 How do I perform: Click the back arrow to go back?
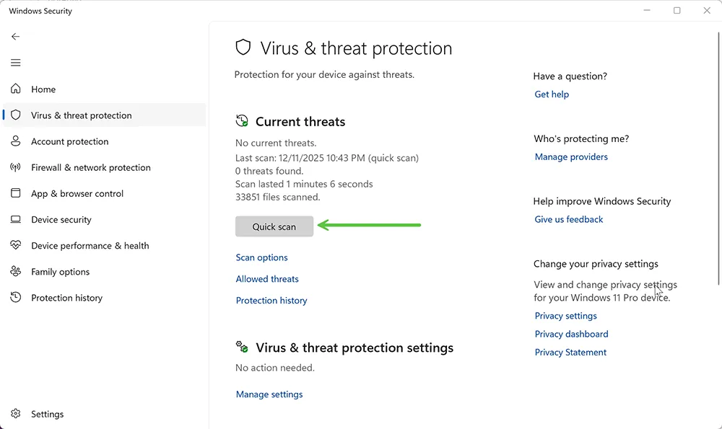point(15,36)
